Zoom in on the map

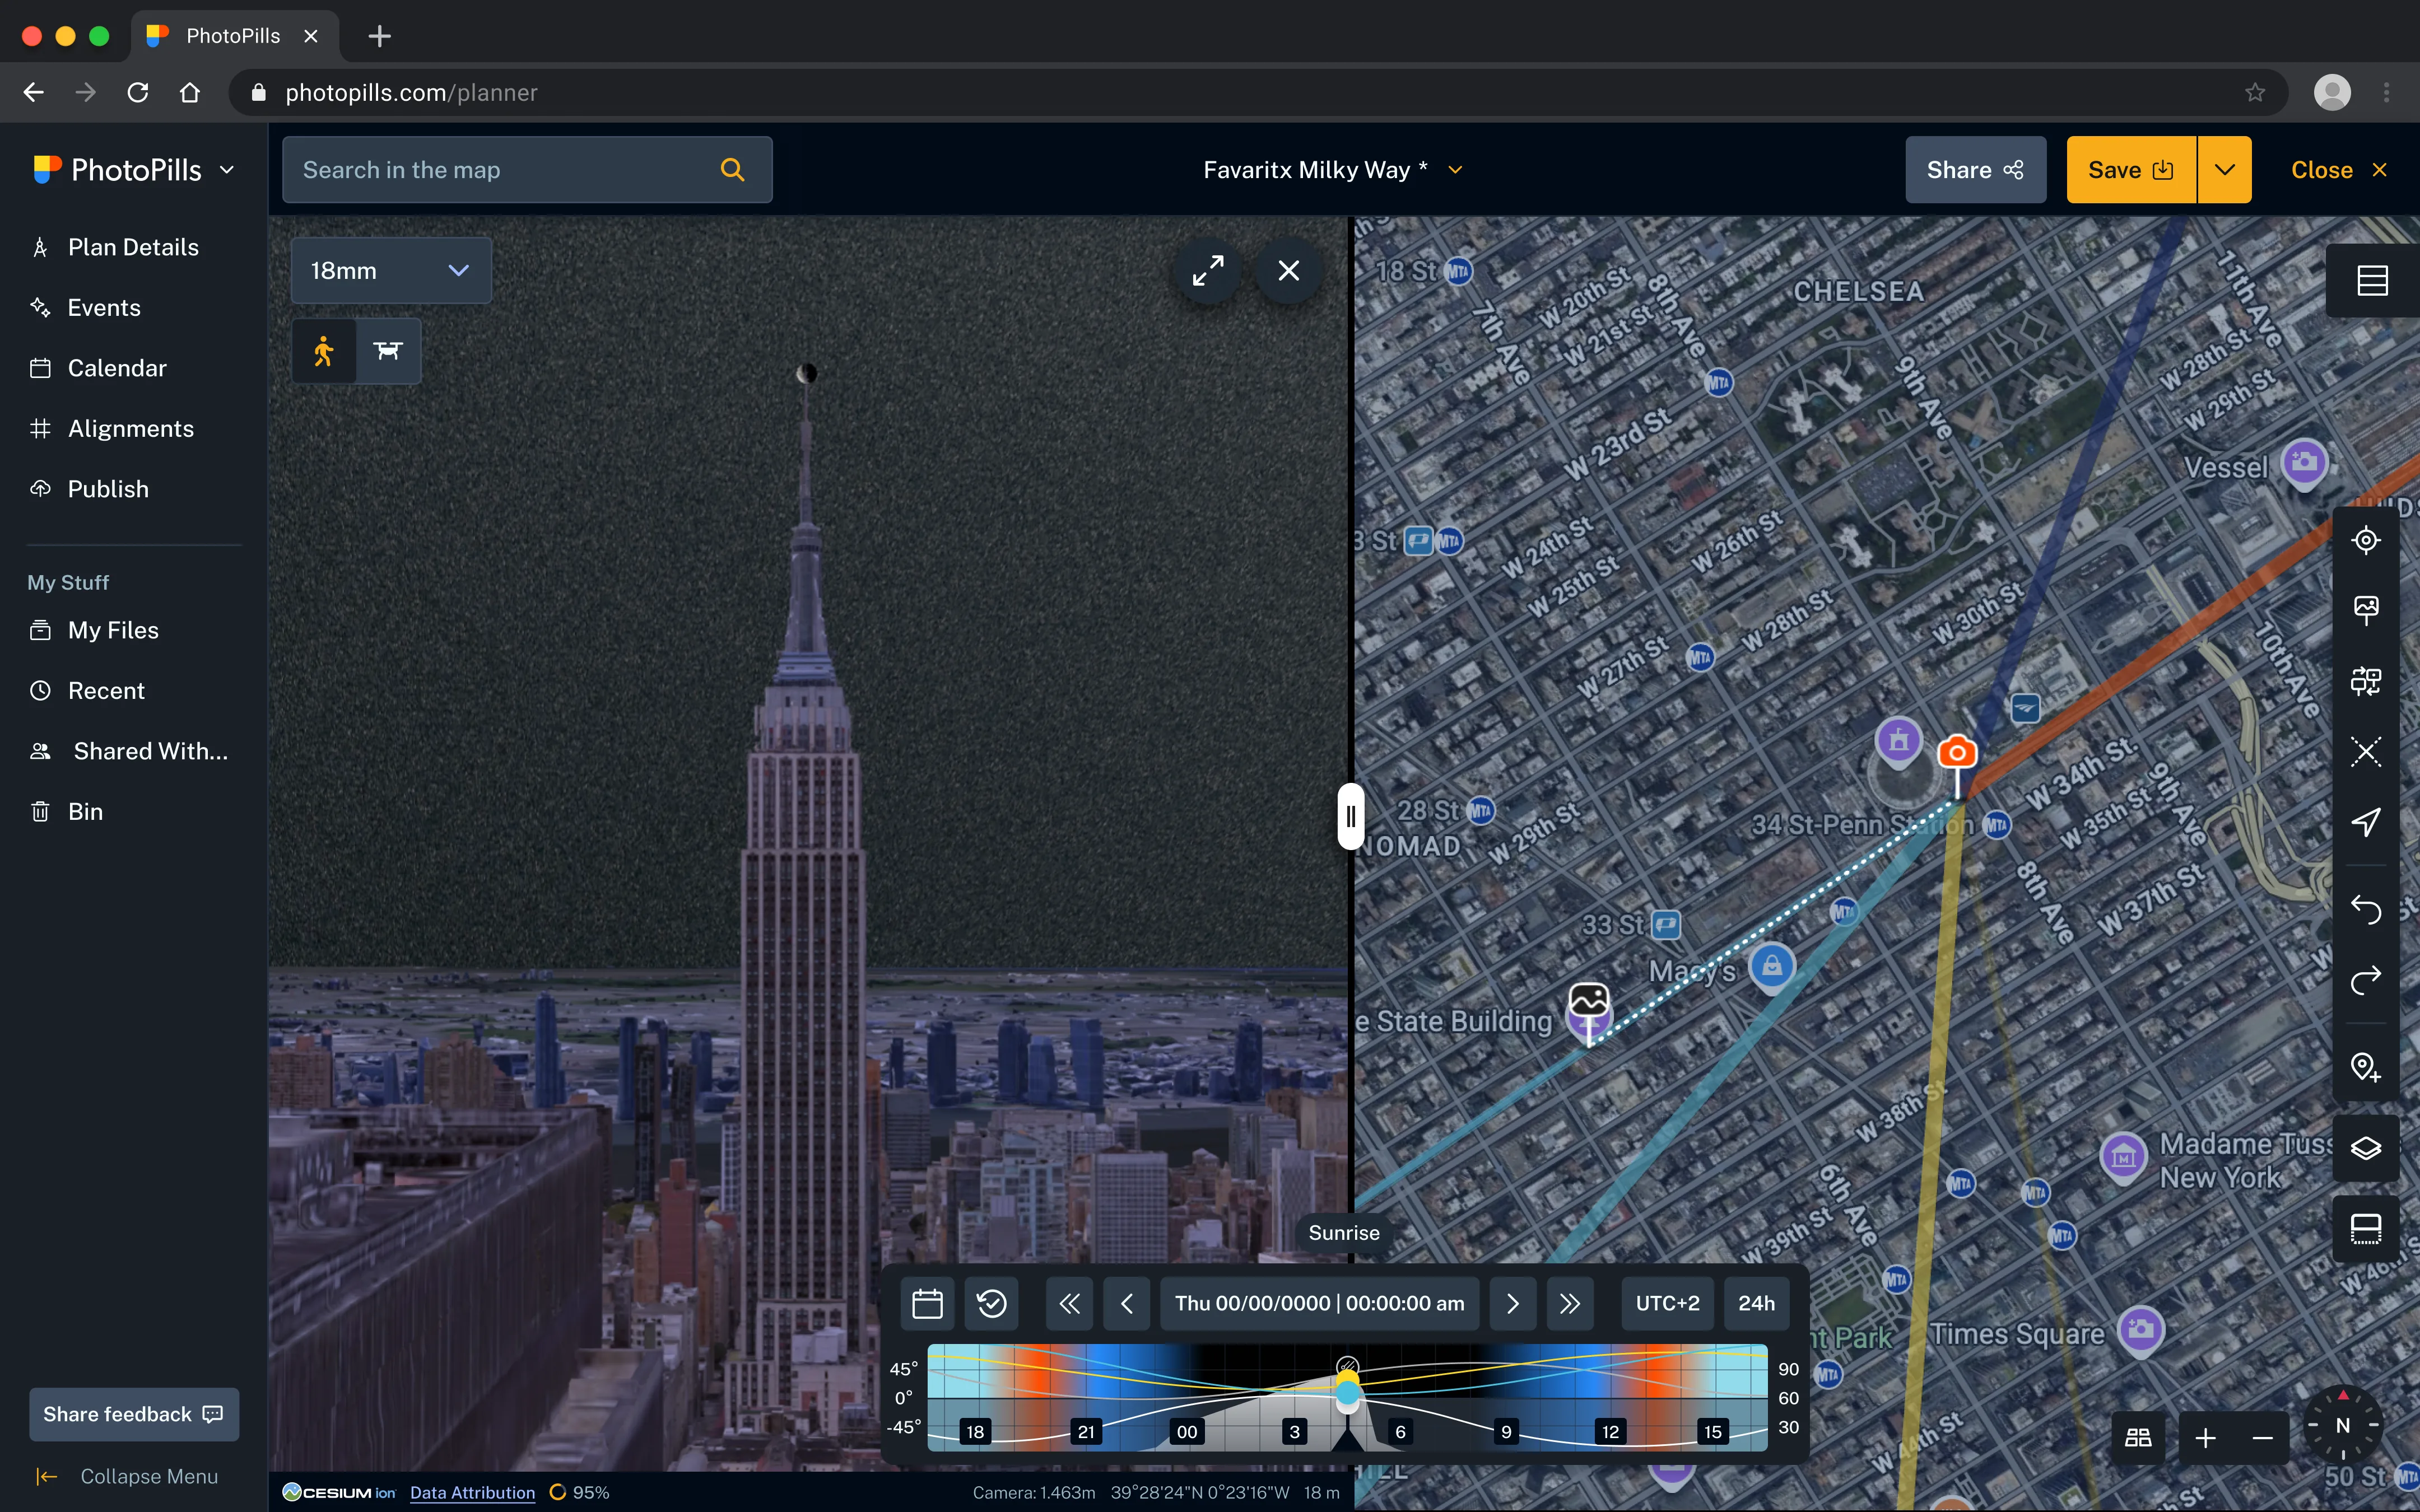coord(2205,1438)
